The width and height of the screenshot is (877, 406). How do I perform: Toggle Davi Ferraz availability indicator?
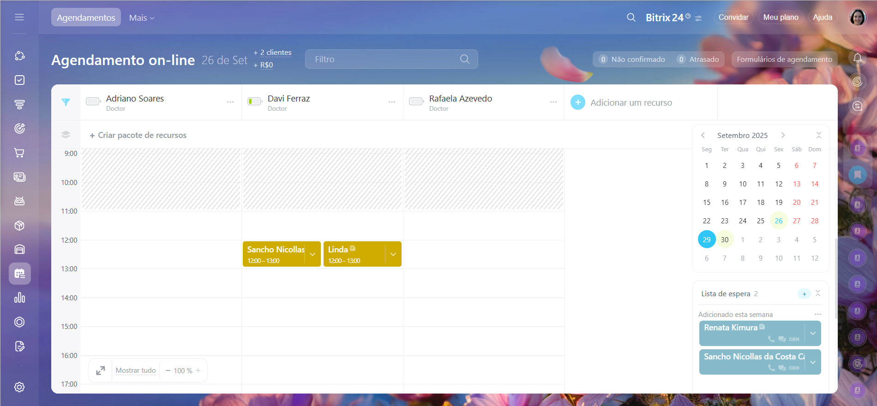255,101
